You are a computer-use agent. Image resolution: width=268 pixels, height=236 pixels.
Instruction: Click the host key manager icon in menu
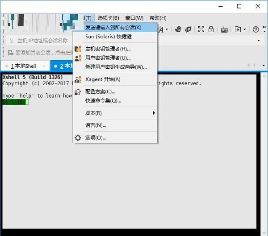click(78, 49)
